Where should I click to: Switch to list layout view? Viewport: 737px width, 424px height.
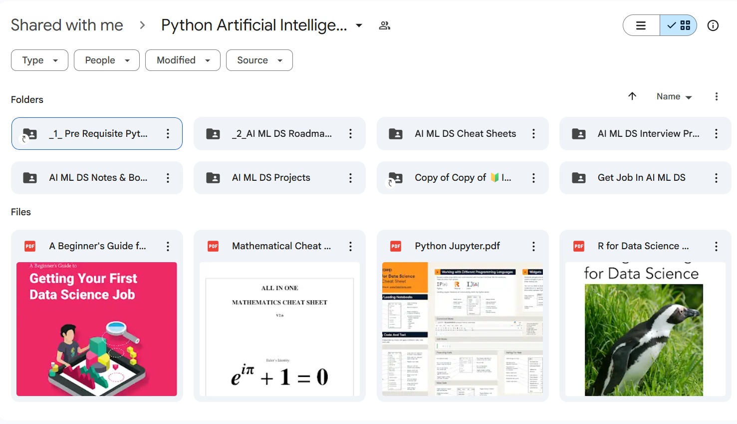tap(641, 25)
